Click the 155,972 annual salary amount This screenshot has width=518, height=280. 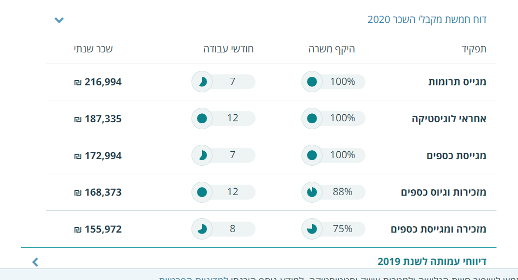click(98, 229)
